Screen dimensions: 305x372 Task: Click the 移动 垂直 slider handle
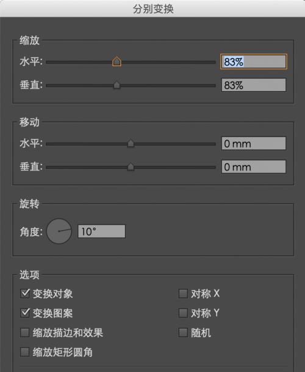click(x=131, y=166)
